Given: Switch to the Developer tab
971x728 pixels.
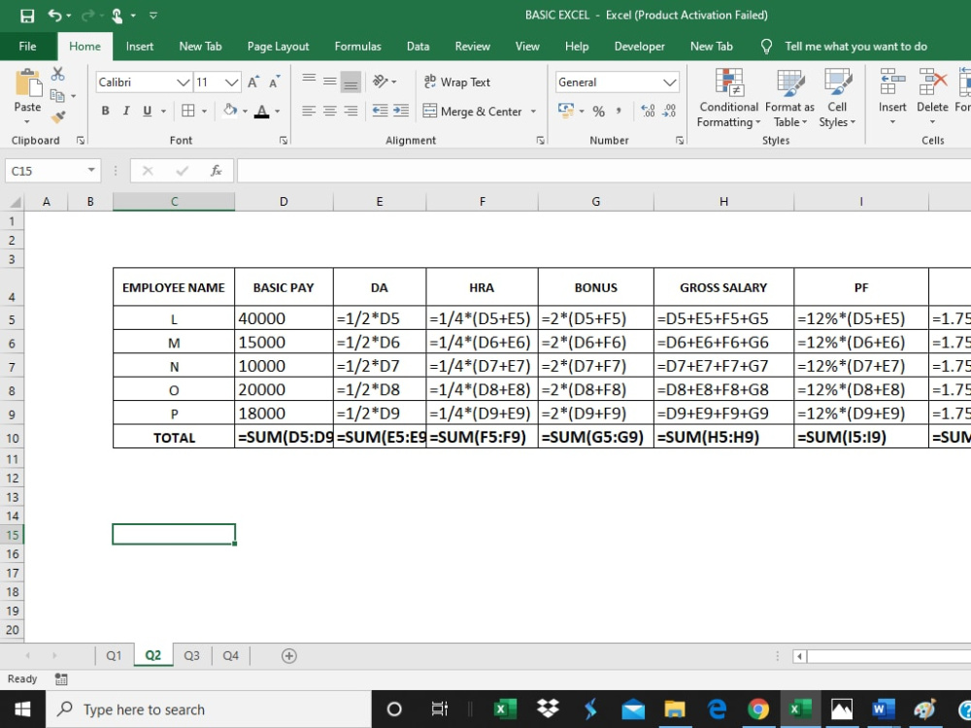Looking at the screenshot, I should [640, 47].
